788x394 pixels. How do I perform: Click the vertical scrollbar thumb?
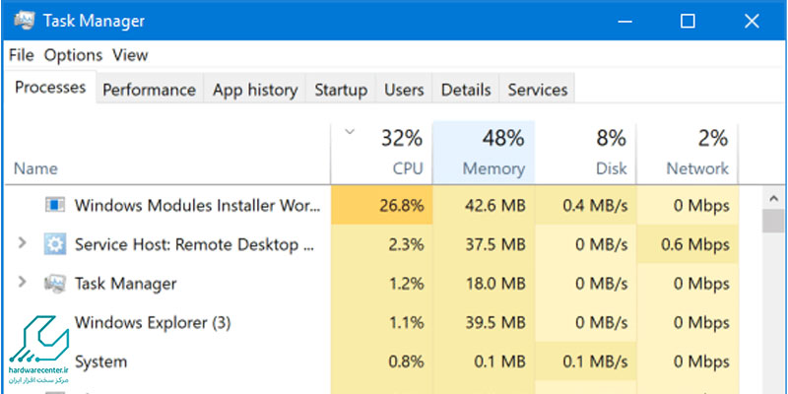[773, 221]
